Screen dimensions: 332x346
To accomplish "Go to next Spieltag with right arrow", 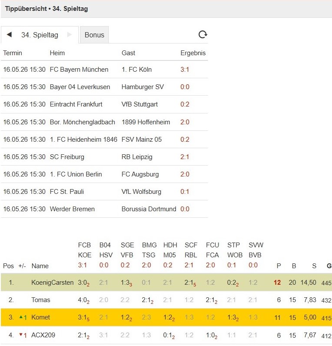I will click(69, 35).
